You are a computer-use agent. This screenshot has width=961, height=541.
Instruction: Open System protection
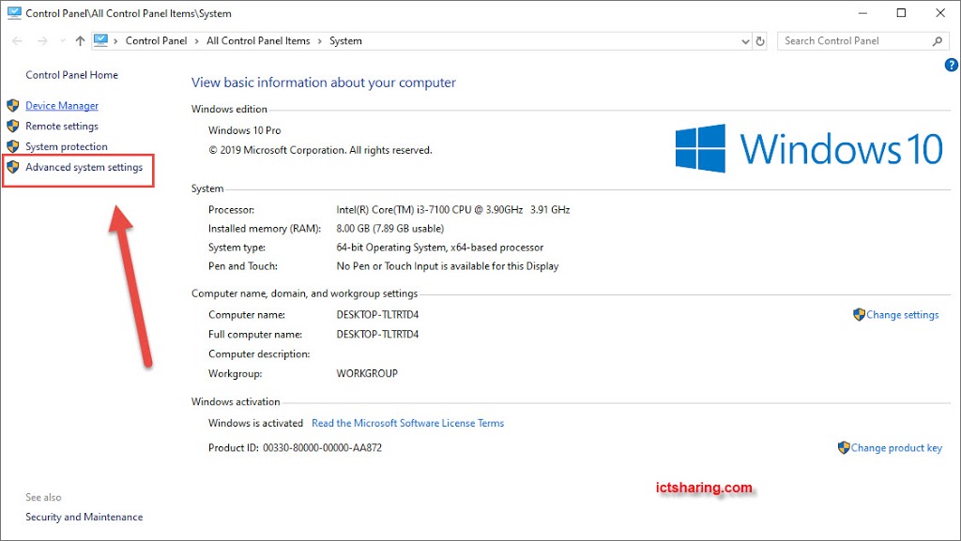click(67, 147)
